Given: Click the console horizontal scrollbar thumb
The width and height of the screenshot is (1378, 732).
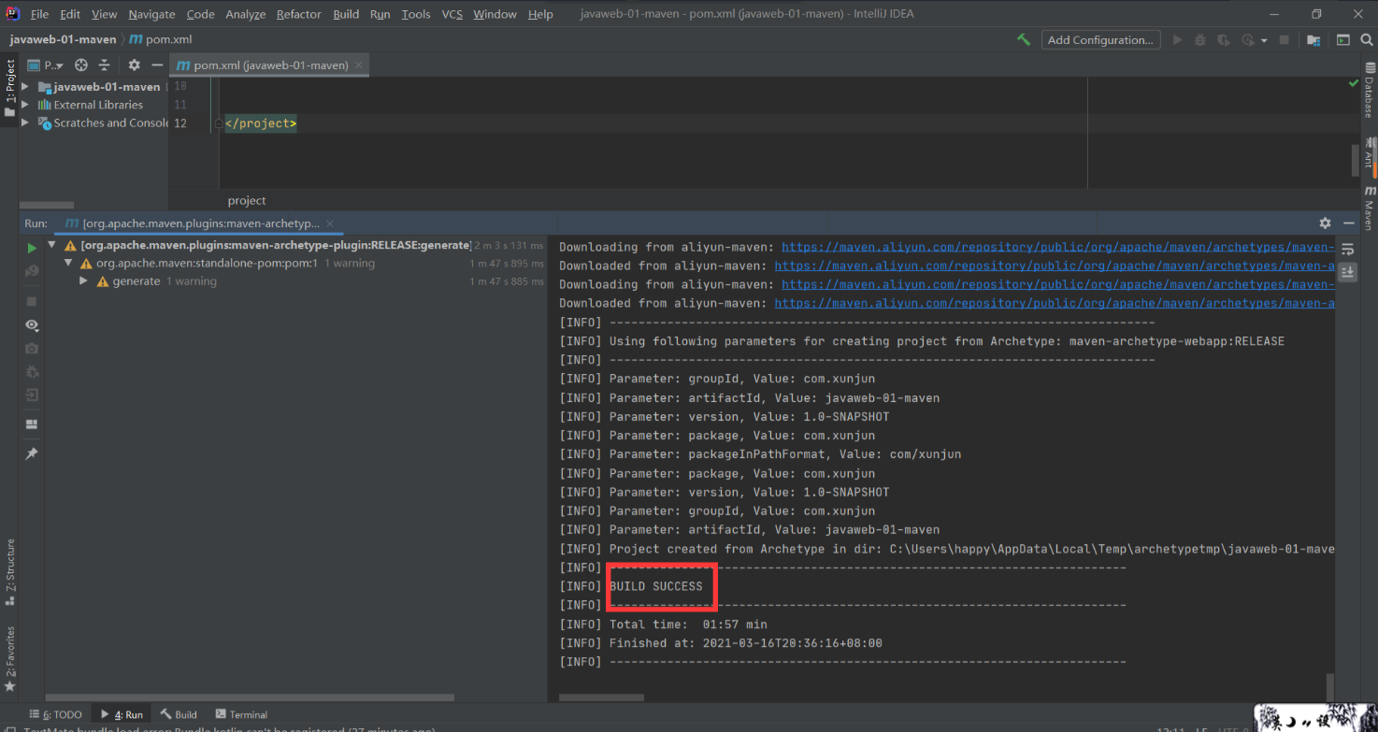Looking at the screenshot, I should pyautogui.click(x=601, y=697).
